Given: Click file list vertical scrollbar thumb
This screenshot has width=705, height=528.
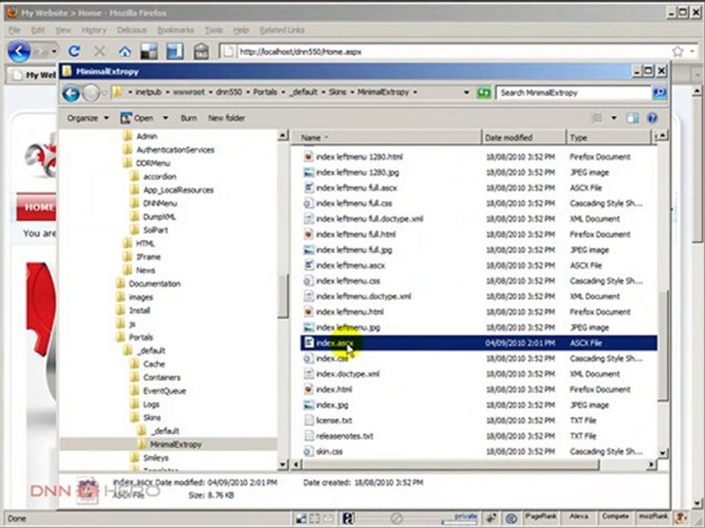Looking at the screenshot, I should click(x=662, y=345).
